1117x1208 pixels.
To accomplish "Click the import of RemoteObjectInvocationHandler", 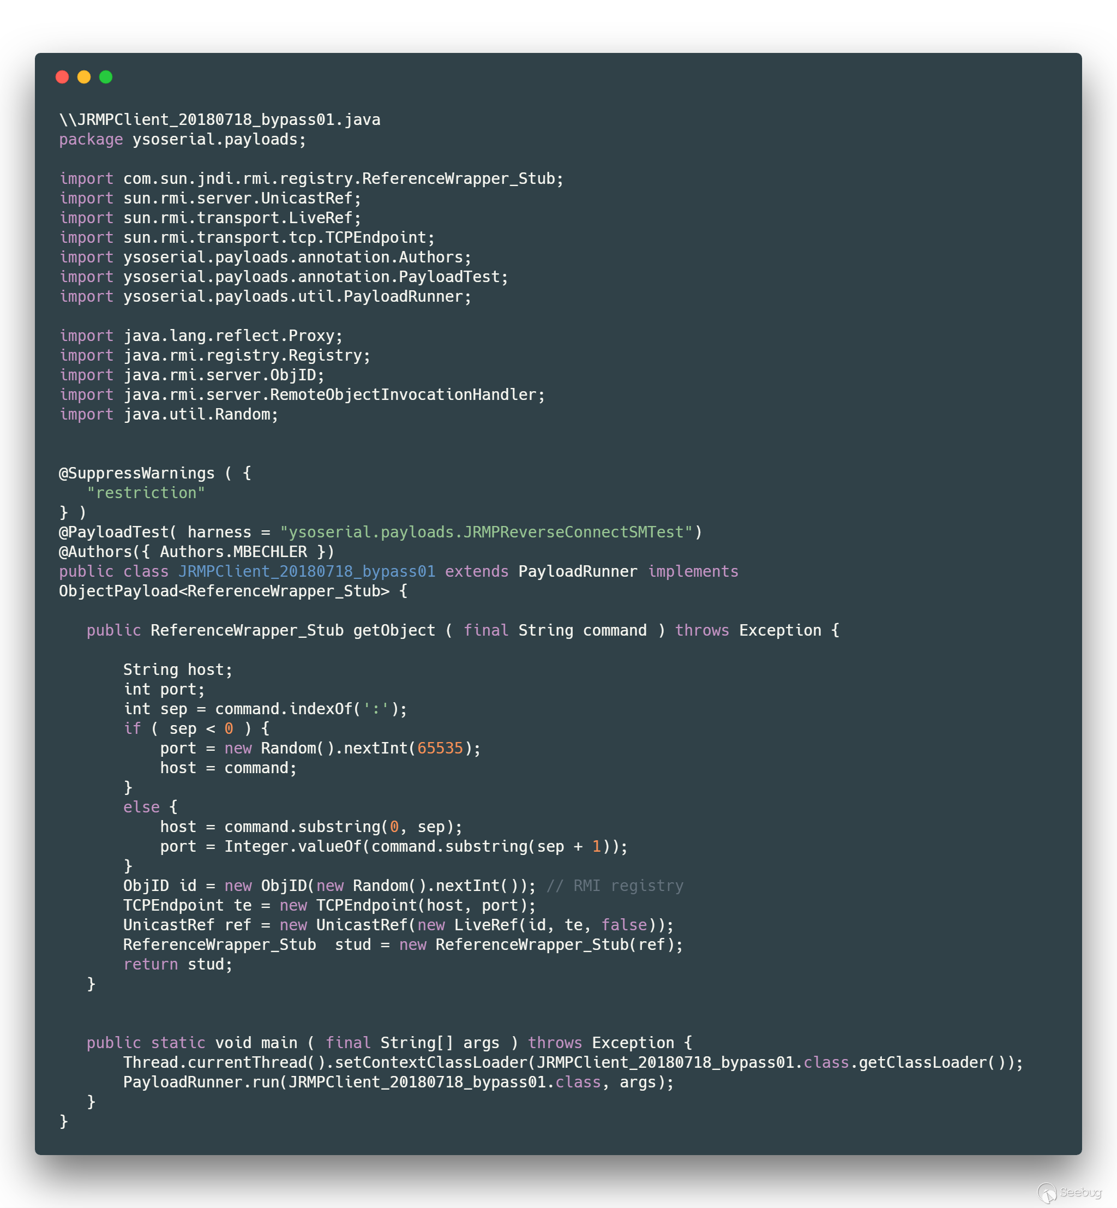I will pos(302,395).
